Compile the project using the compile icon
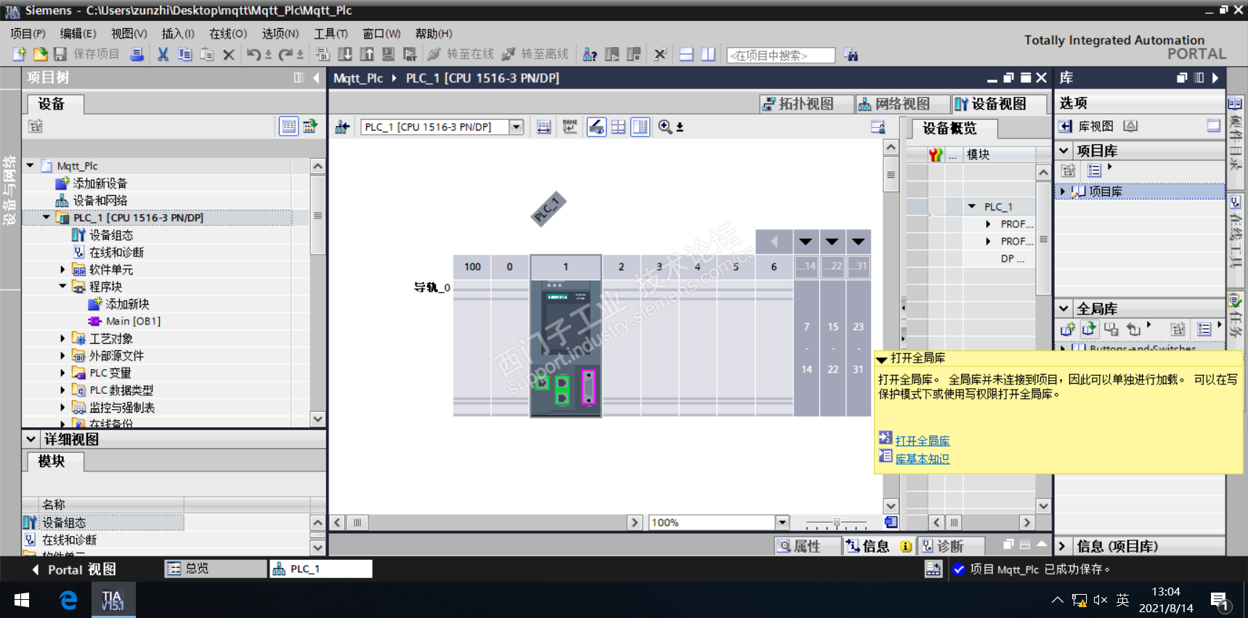 [x=323, y=54]
